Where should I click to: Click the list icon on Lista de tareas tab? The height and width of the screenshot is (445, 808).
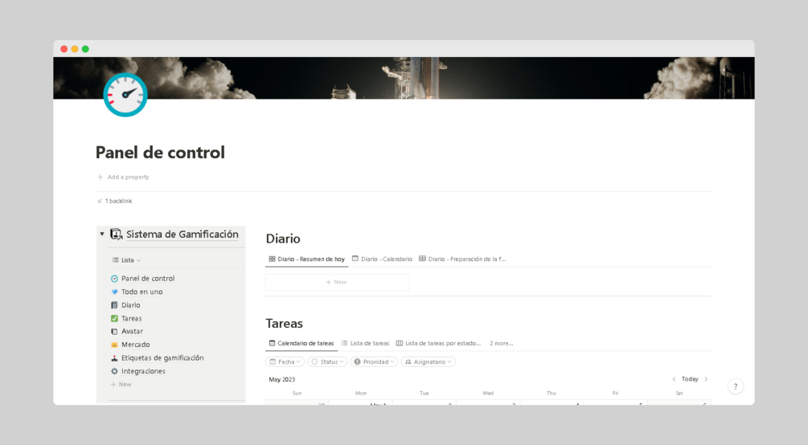point(344,343)
